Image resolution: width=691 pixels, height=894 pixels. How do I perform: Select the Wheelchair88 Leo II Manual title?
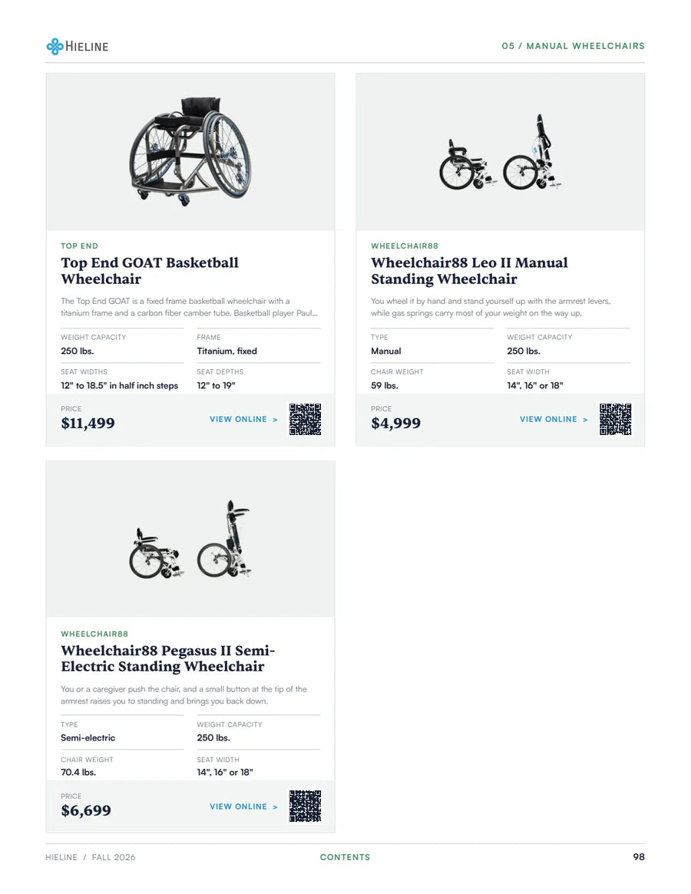pyautogui.click(x=469, y=271)
